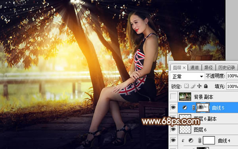Open the 正常 blend mode dropdown
This screenshot has width=238, height=149.
coord(187,76)
